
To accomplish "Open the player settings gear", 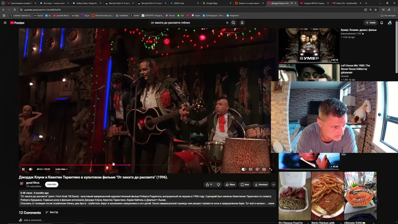I will (x=257, y=169).
